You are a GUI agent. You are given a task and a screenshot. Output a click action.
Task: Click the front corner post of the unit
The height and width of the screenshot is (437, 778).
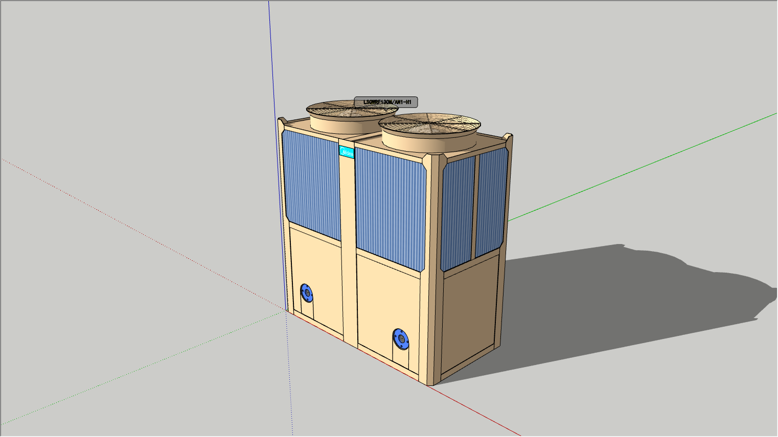pos(433,276)
